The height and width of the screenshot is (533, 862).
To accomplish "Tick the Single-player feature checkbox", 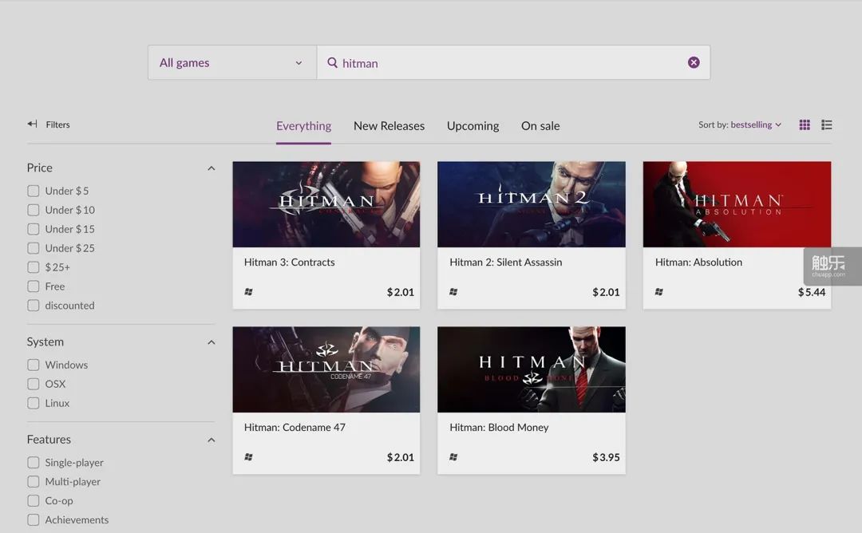I will [34, 463].
